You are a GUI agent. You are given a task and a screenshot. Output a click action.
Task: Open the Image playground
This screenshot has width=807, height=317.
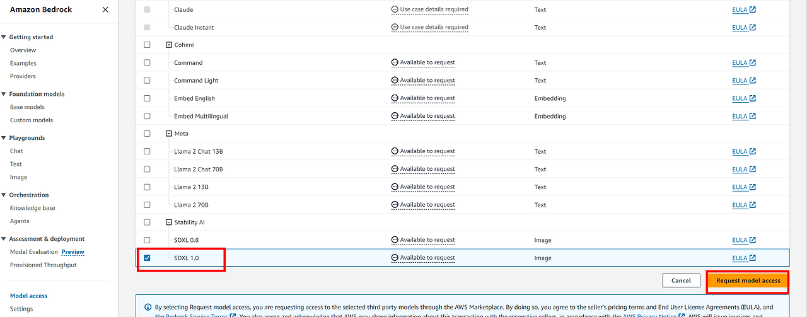click(x=18, y=178)
